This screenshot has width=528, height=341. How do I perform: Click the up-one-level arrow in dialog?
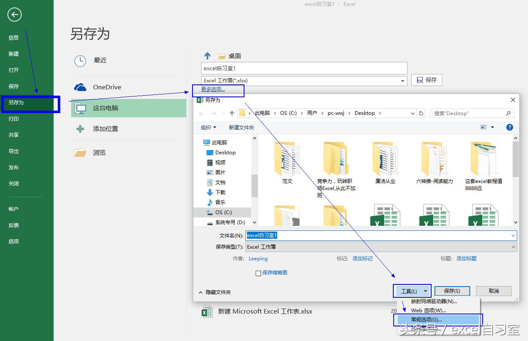pos(232,113)
